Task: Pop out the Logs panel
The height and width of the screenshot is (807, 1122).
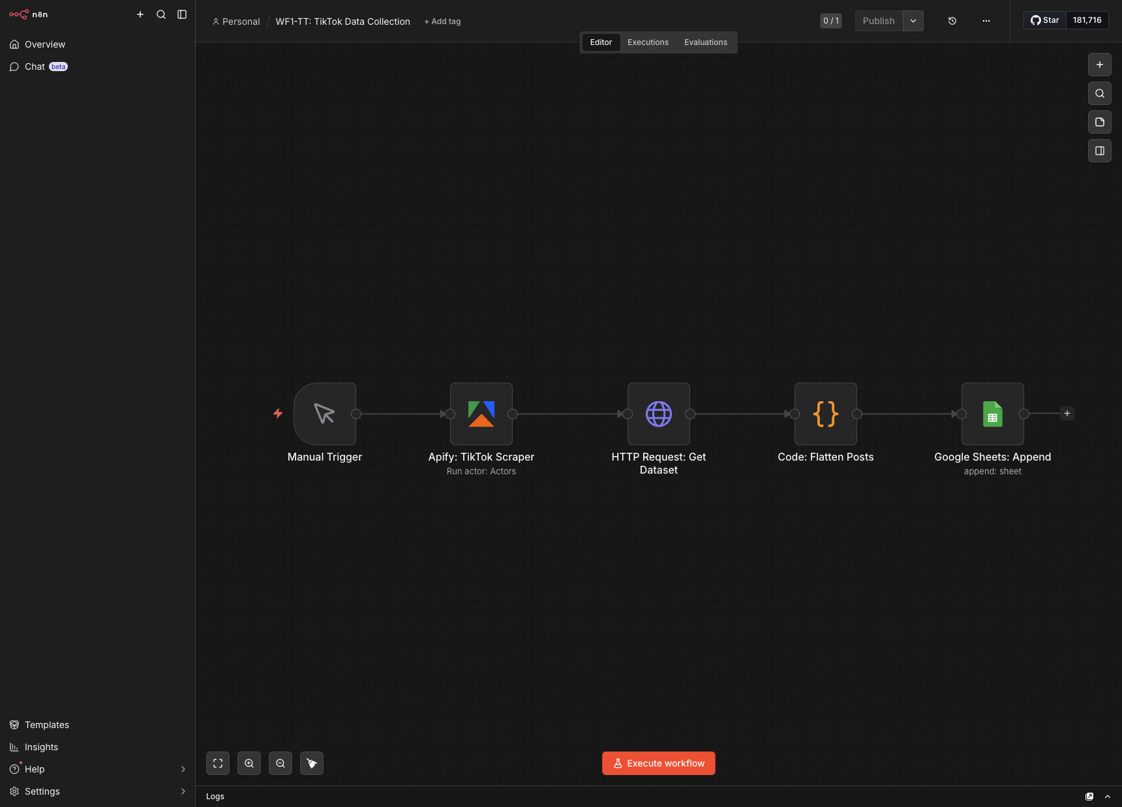Action: [1089, 797]
